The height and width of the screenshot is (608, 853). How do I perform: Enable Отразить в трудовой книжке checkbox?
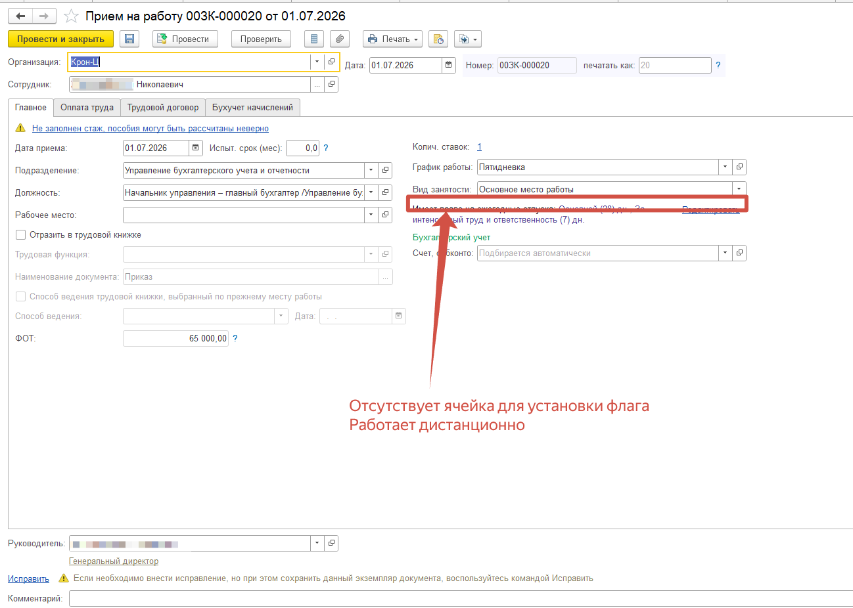(21, 234)
